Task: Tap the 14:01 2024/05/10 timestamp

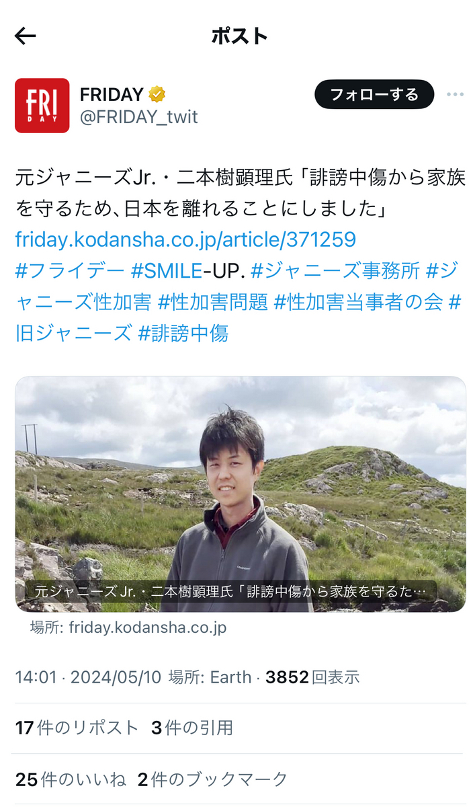Action: coord(88,677)
